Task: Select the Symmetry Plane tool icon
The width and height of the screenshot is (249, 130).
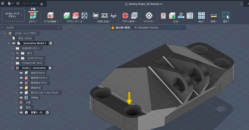Action: point(85,16)
